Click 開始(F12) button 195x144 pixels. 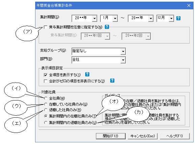coord(111,136)
